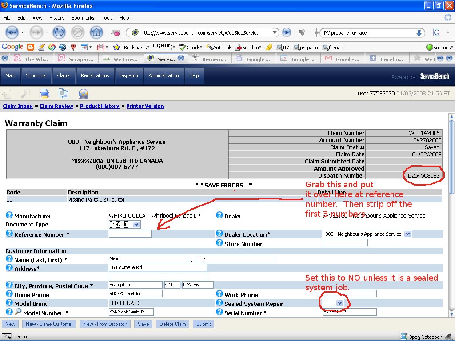Image resolution: width=455 pixels, height=341 pixels.
Task: Open the Claim Inbox link
Action: point(18,106)
